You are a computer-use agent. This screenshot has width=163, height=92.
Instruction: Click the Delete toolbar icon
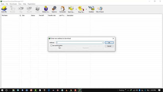click(x=37, y=9)
